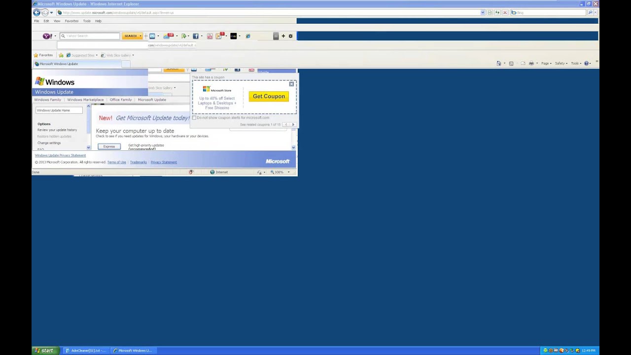Click Windows Marketplace link
The width and height of the screenshot is (631, 355).
(85, 100)
